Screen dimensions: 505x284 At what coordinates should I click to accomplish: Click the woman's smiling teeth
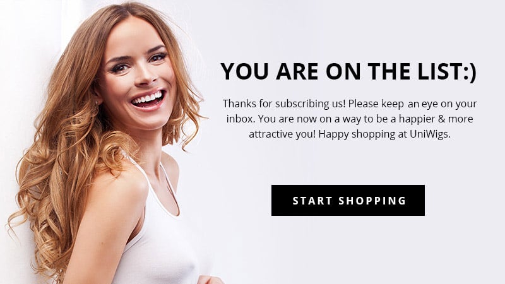(x=148, y=98)
